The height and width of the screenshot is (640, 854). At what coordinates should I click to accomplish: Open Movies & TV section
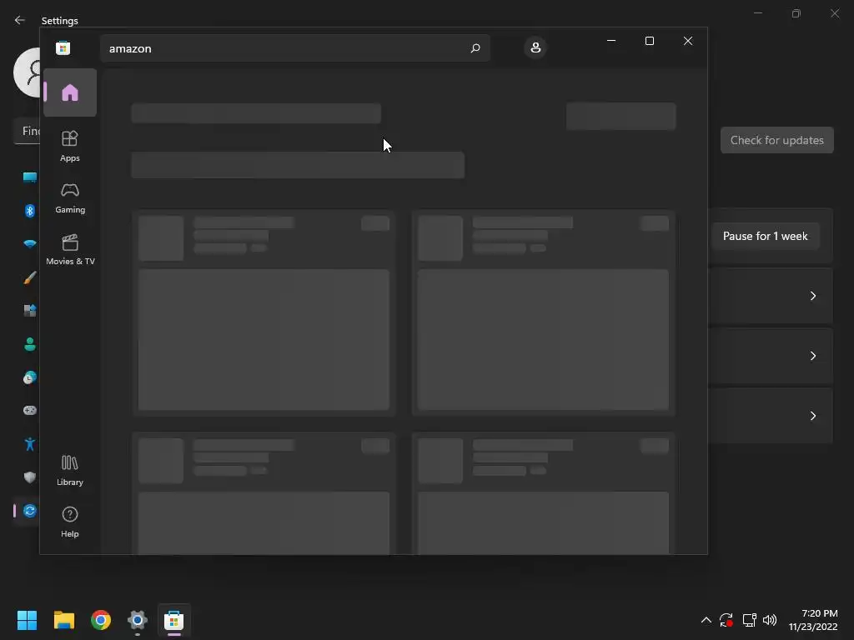(70, 250)
